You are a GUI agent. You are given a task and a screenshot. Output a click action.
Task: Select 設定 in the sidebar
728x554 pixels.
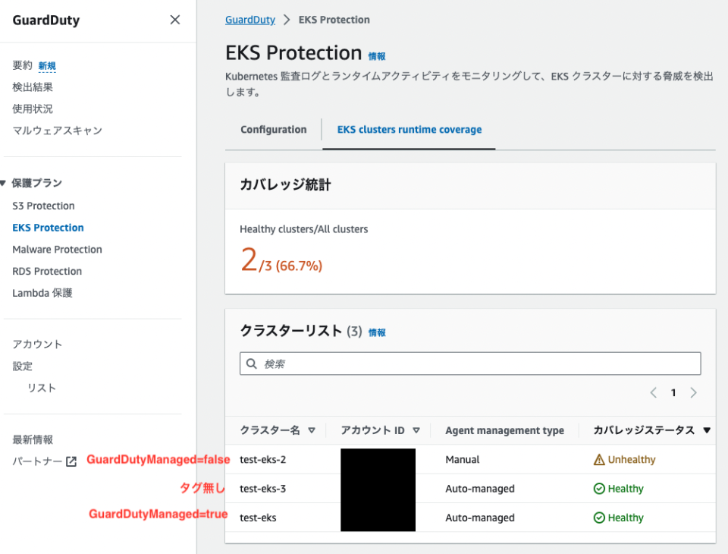click(22, 366)
